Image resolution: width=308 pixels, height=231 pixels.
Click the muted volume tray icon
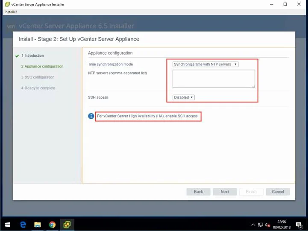point(267,225)
